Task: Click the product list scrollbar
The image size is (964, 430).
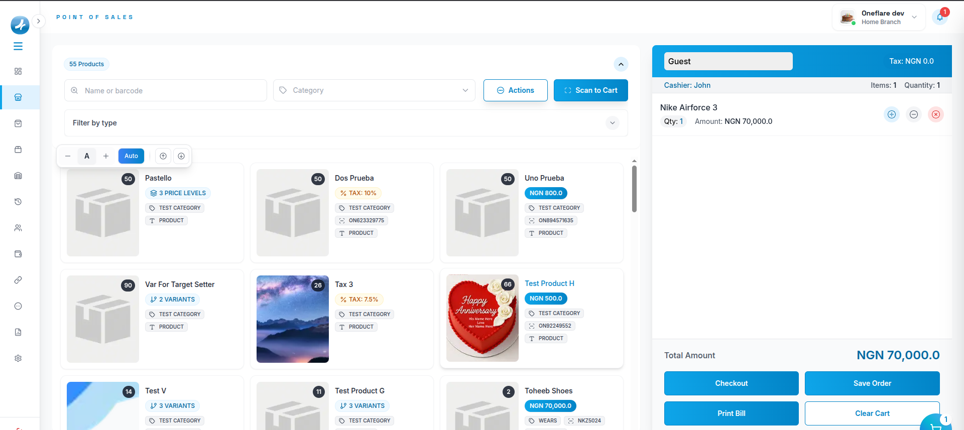Action: (634, 189)
